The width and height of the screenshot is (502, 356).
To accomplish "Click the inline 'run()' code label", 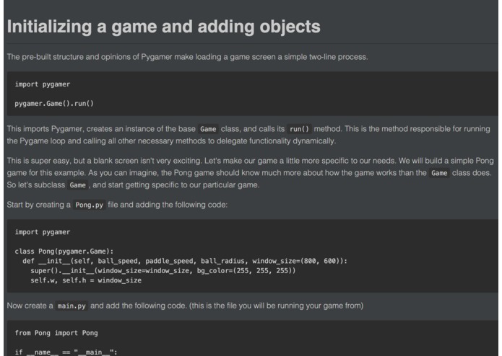I will pos(299,129).
